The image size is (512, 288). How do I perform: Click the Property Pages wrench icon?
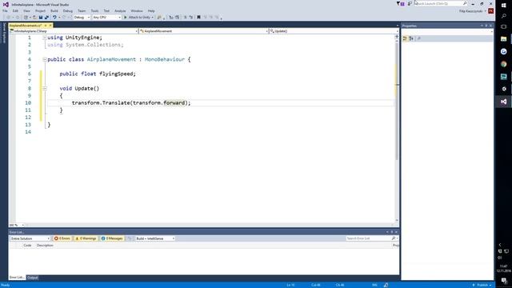click(419, 38)
